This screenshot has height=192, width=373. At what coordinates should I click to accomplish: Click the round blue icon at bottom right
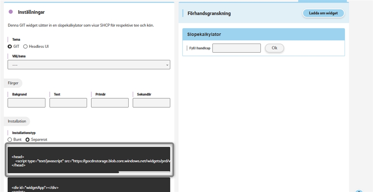(x=359, y=191)
